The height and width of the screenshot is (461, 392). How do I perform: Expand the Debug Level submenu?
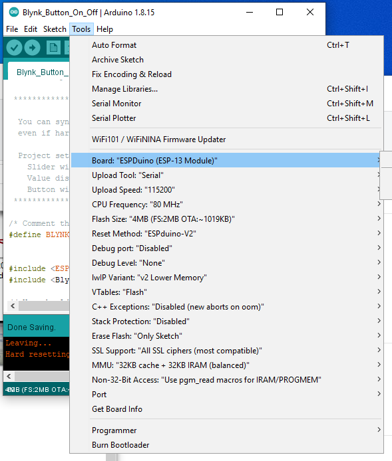pyautogui.click(x=227, y=263)
